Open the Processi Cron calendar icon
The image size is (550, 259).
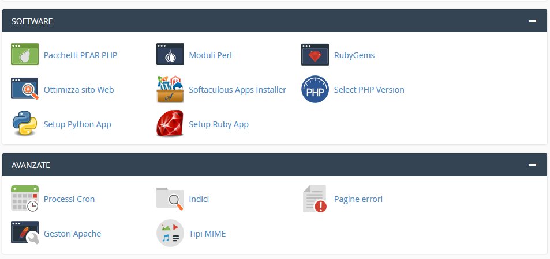tap(25, 199)
